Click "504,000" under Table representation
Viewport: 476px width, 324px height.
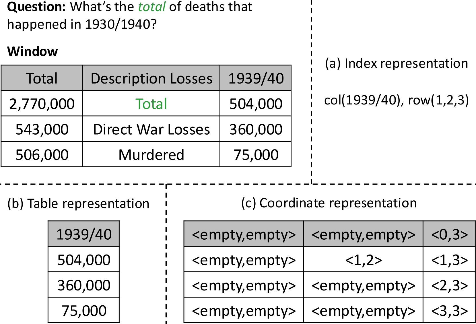84,259
